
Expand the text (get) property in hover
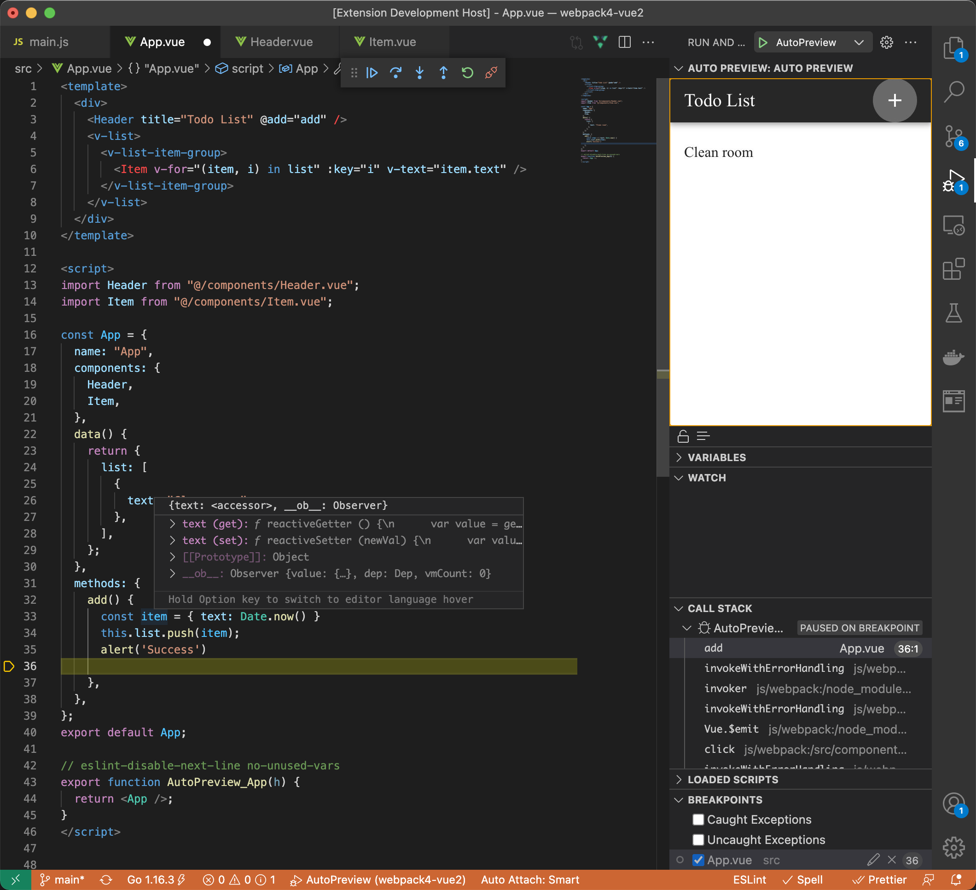coord(172,524)
